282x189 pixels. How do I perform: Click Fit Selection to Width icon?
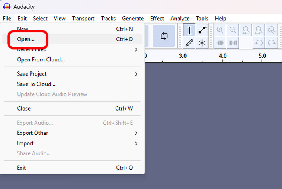click(246, 30)
